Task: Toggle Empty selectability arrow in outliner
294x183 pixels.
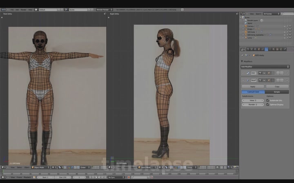Action: (x=287, y=29)
